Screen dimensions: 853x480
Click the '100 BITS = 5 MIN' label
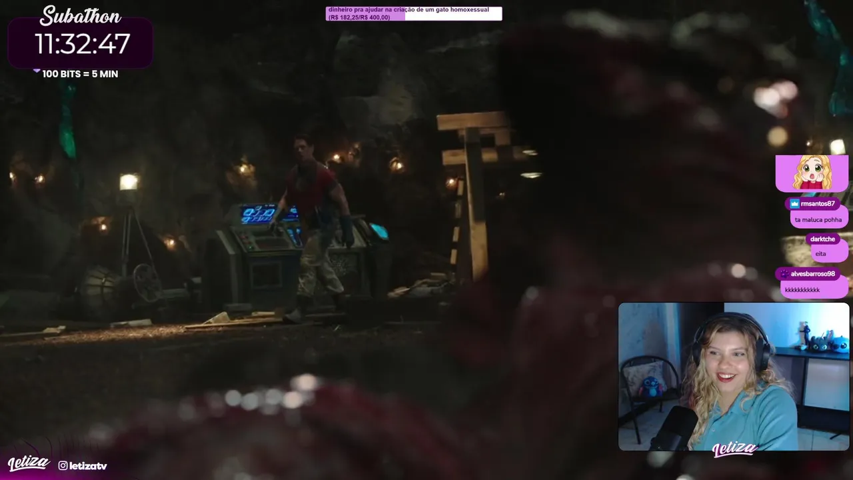(x=80, y=74)
